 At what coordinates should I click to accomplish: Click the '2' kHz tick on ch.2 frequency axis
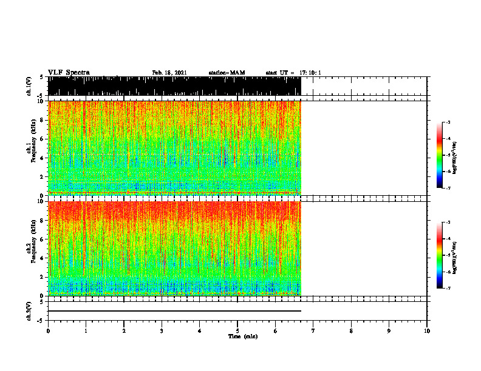pos(42,277)
